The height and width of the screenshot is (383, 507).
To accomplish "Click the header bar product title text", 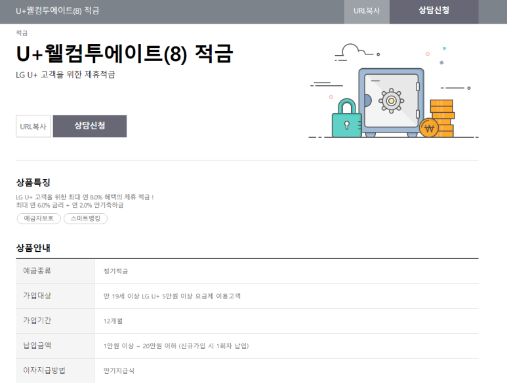I will [58, 10].
